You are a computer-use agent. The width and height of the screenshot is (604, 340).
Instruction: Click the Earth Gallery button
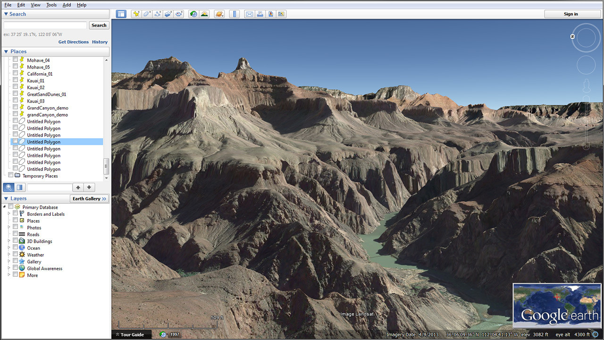(89, 199)
